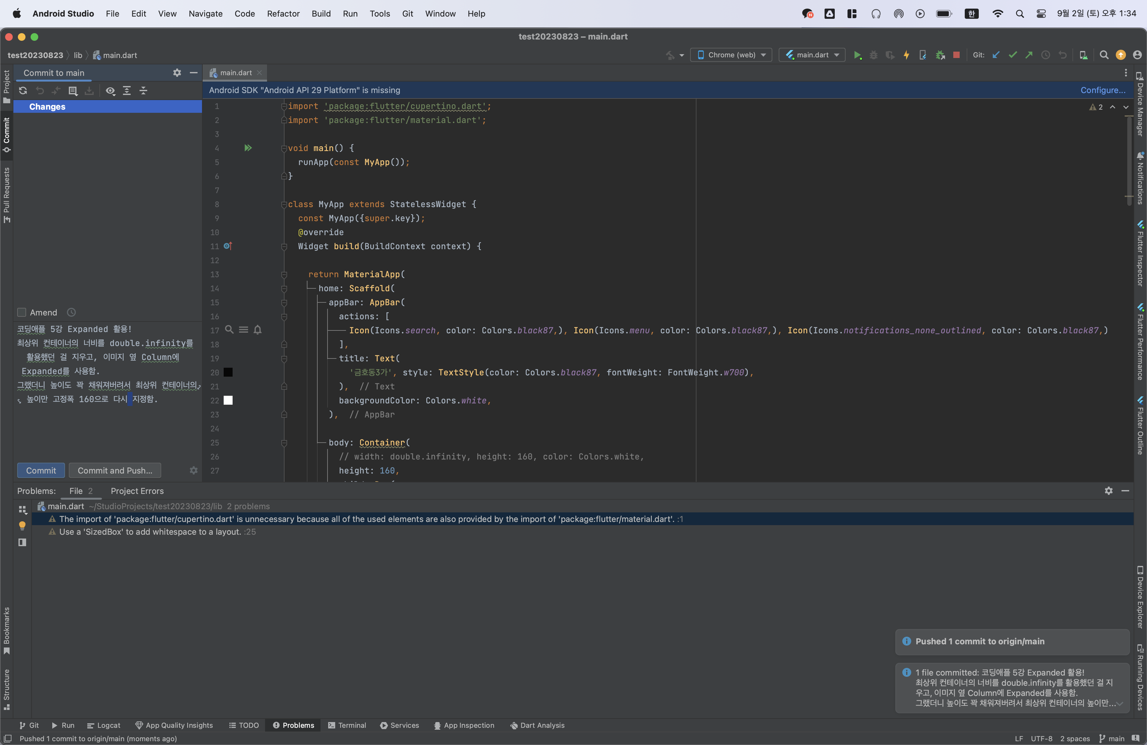This screenshot has width=1147, height=745.
Task: Click the run gutter icon beside main()
Action: 248,148
